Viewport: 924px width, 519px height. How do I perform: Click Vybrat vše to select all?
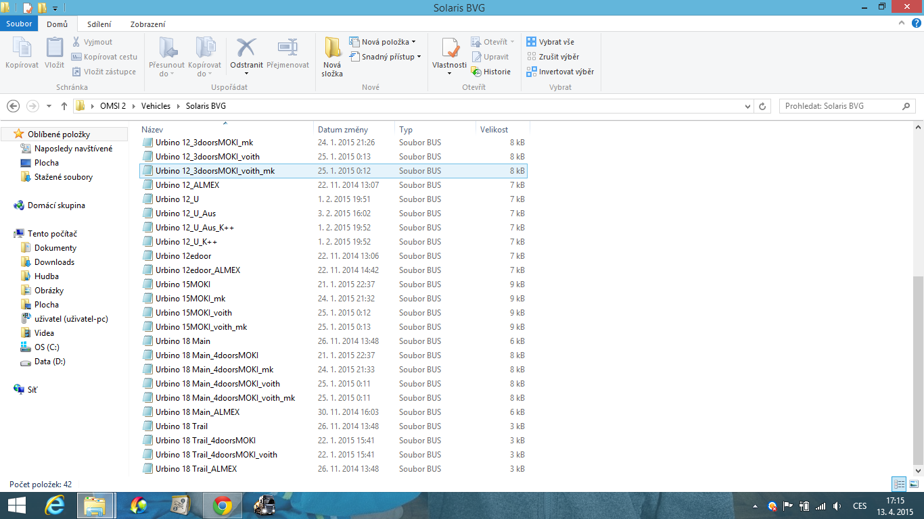[x=551, y=42]
